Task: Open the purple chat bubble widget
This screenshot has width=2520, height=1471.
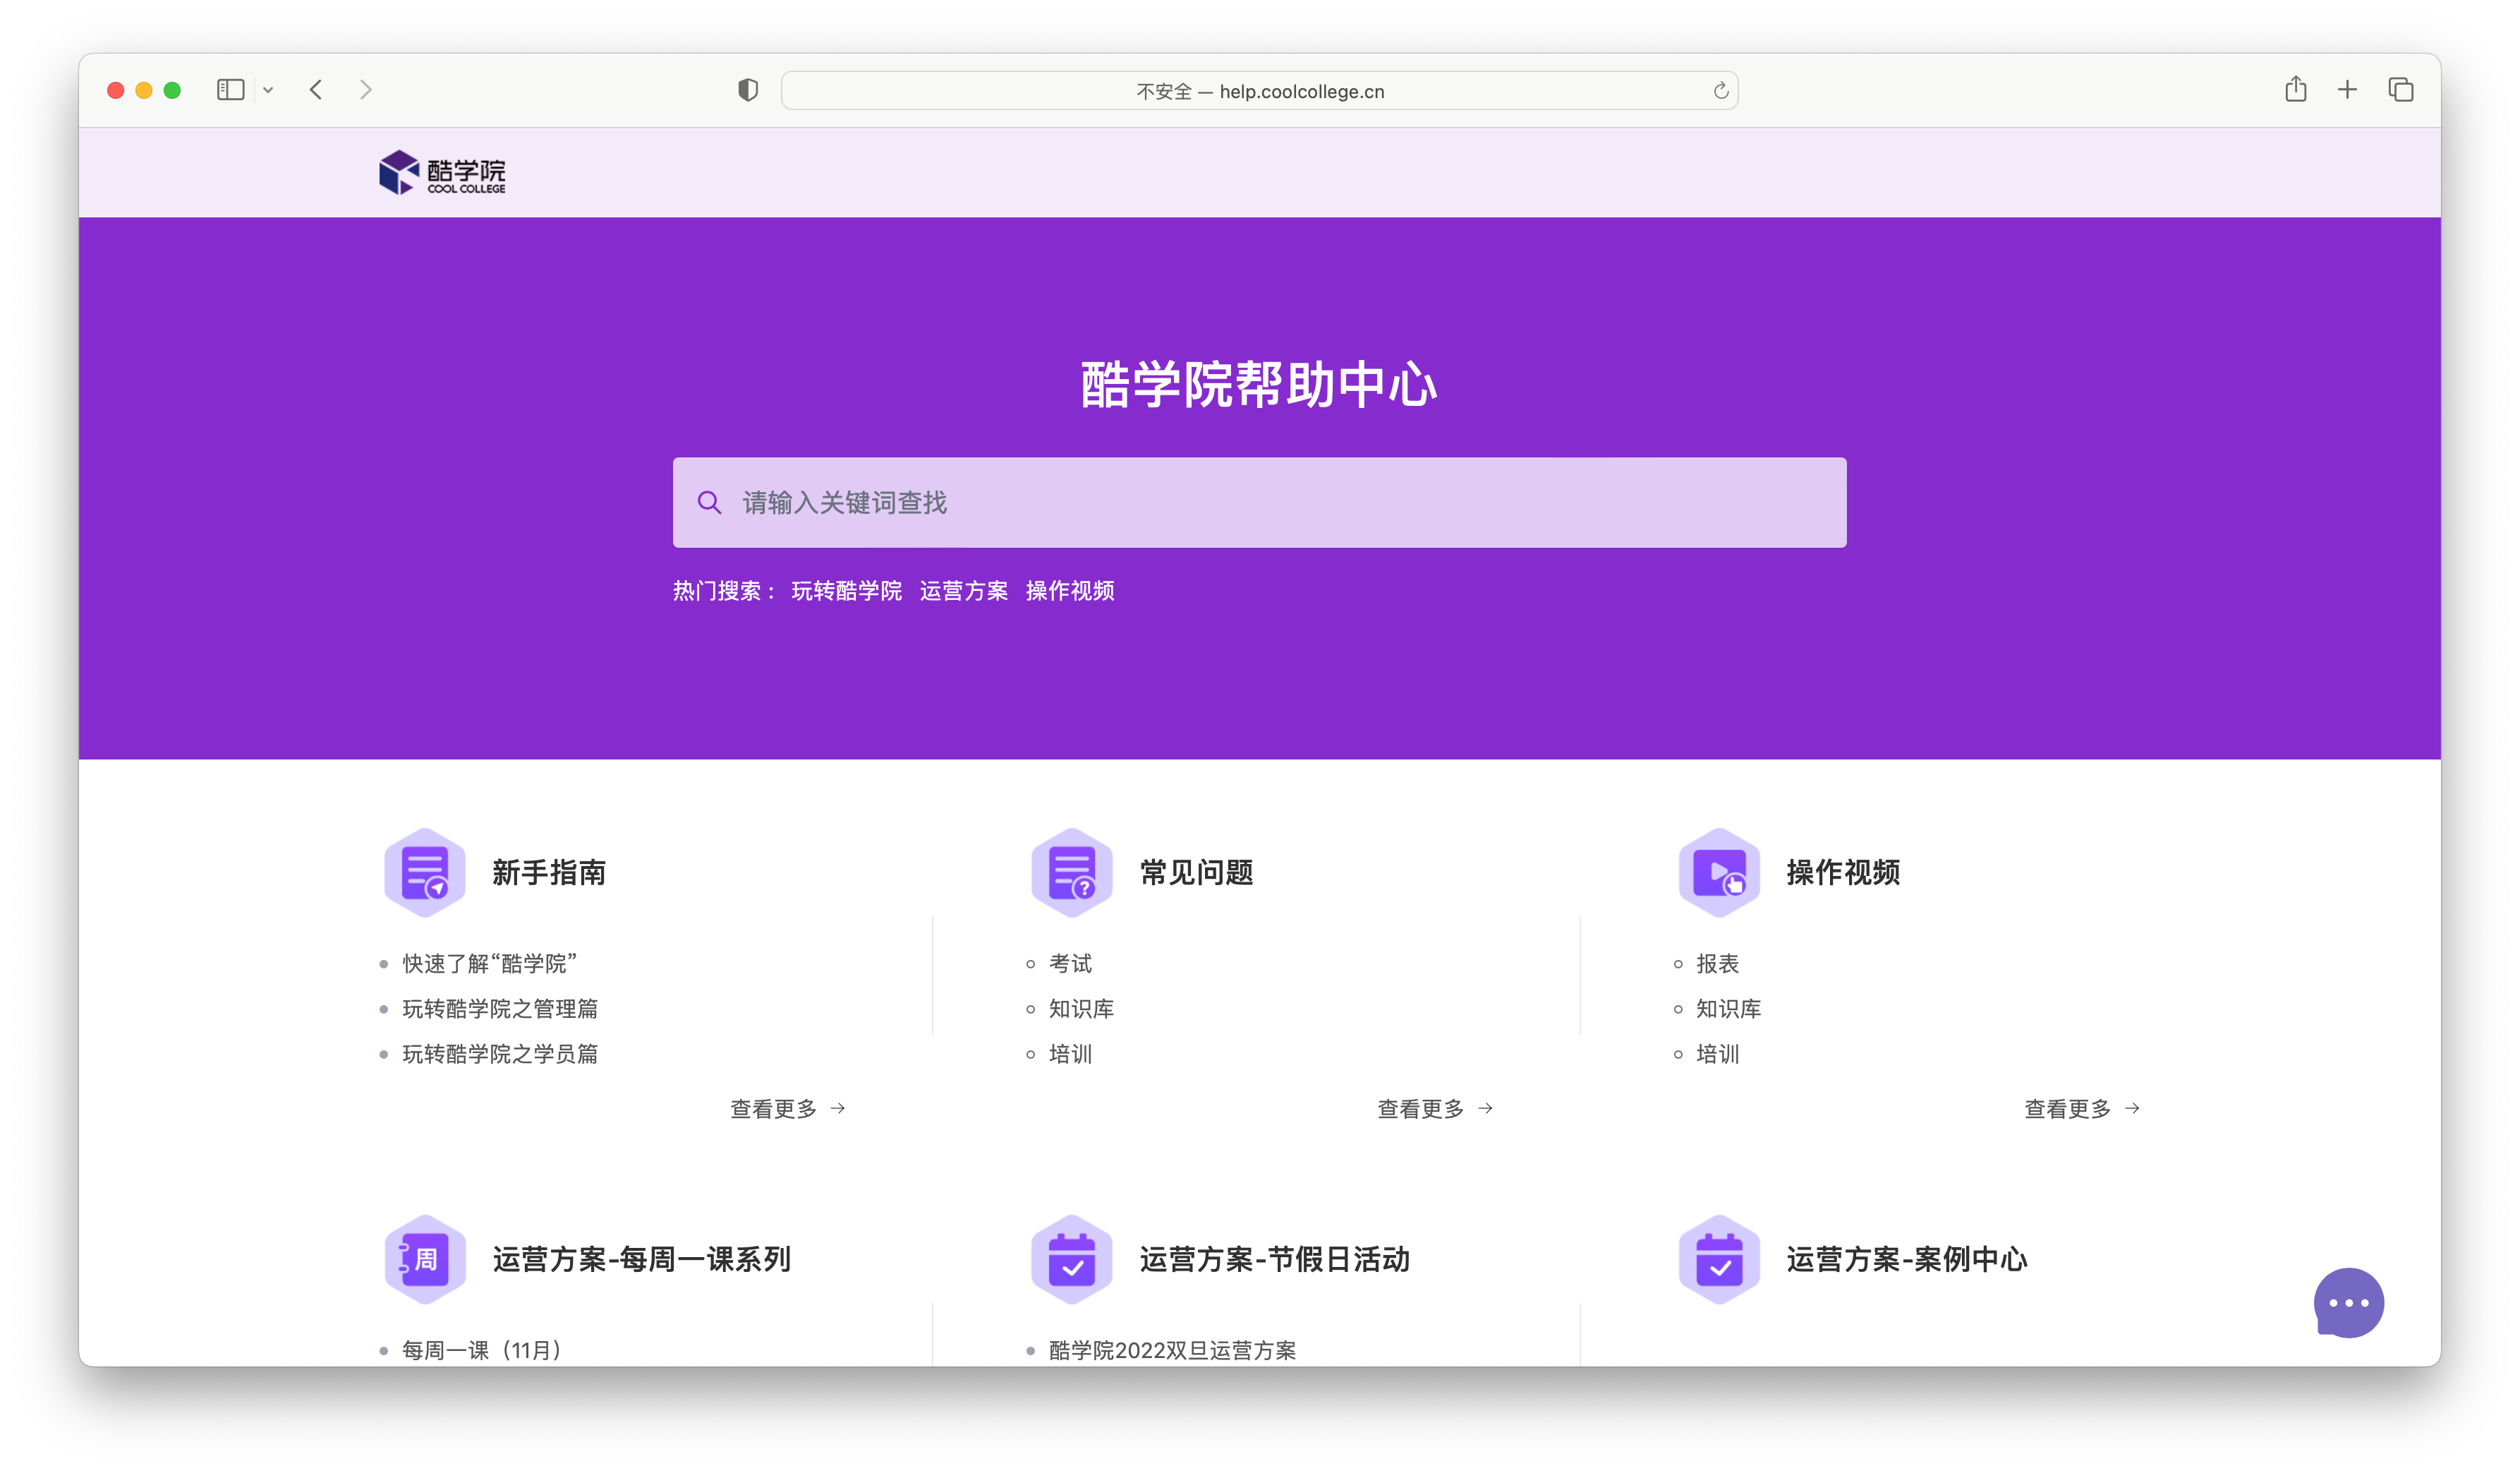Action: click(x=2348, y=1302)
